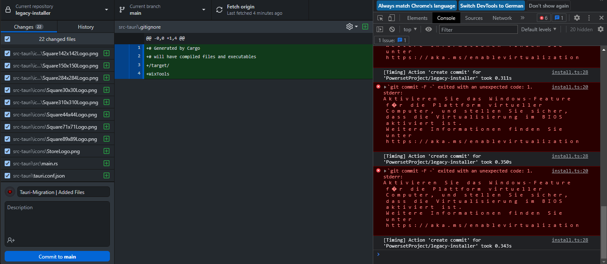Click the 6 errors counter badge

pos(544,18)
